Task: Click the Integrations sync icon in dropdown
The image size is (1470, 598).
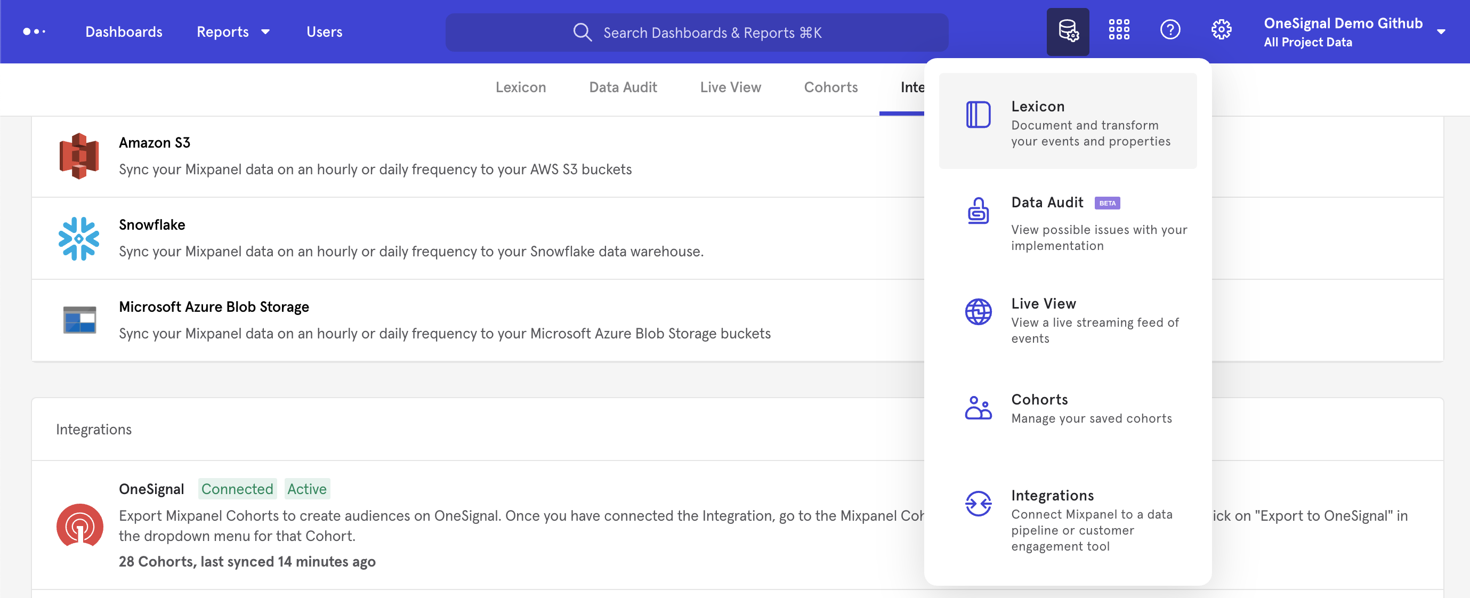Action: coord(978,503)
